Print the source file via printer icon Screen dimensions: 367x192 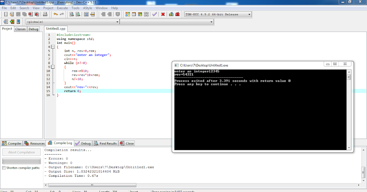pos(45,14)
